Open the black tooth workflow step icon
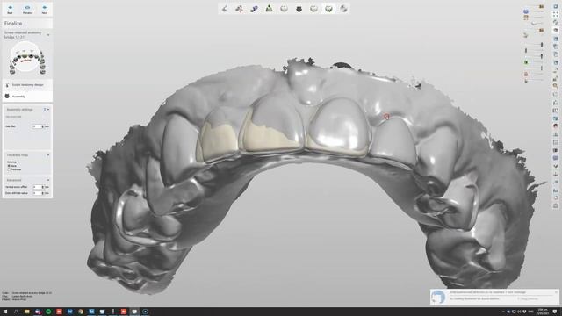Image resolution: width=562 pixels, height=316 pixels. tap(299, 9)
